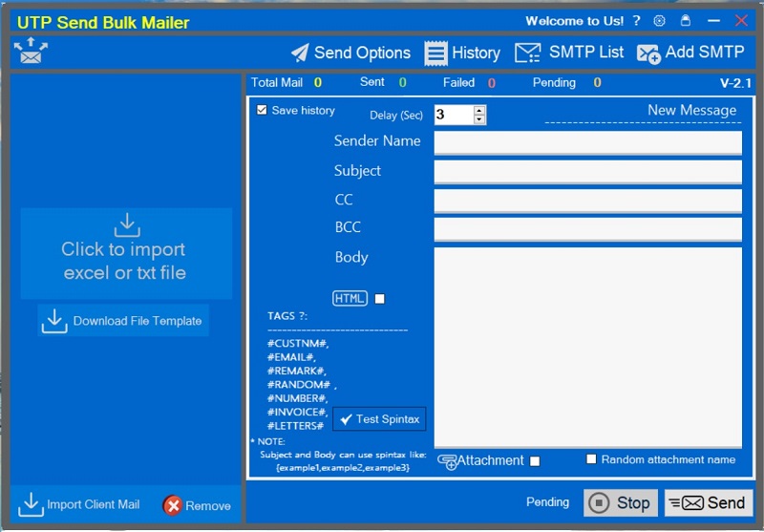Click the BCC input field
This screenshot has height=532, width=764.
(x=587, y=229)
